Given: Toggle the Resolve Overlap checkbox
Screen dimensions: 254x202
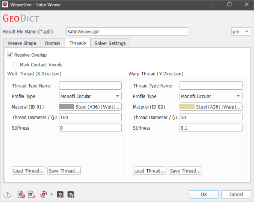Looking at the screenshot, I should click(x=10, y=55).
